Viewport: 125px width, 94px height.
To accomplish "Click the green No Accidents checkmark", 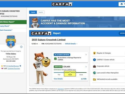I will click(x=55, y=59).
